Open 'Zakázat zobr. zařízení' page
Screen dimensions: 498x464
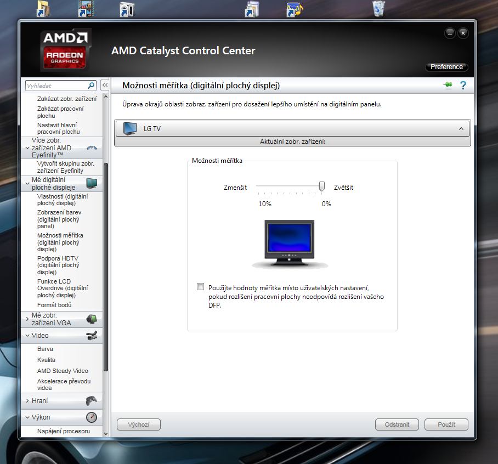pyautogui.click(x=67, y=99)
